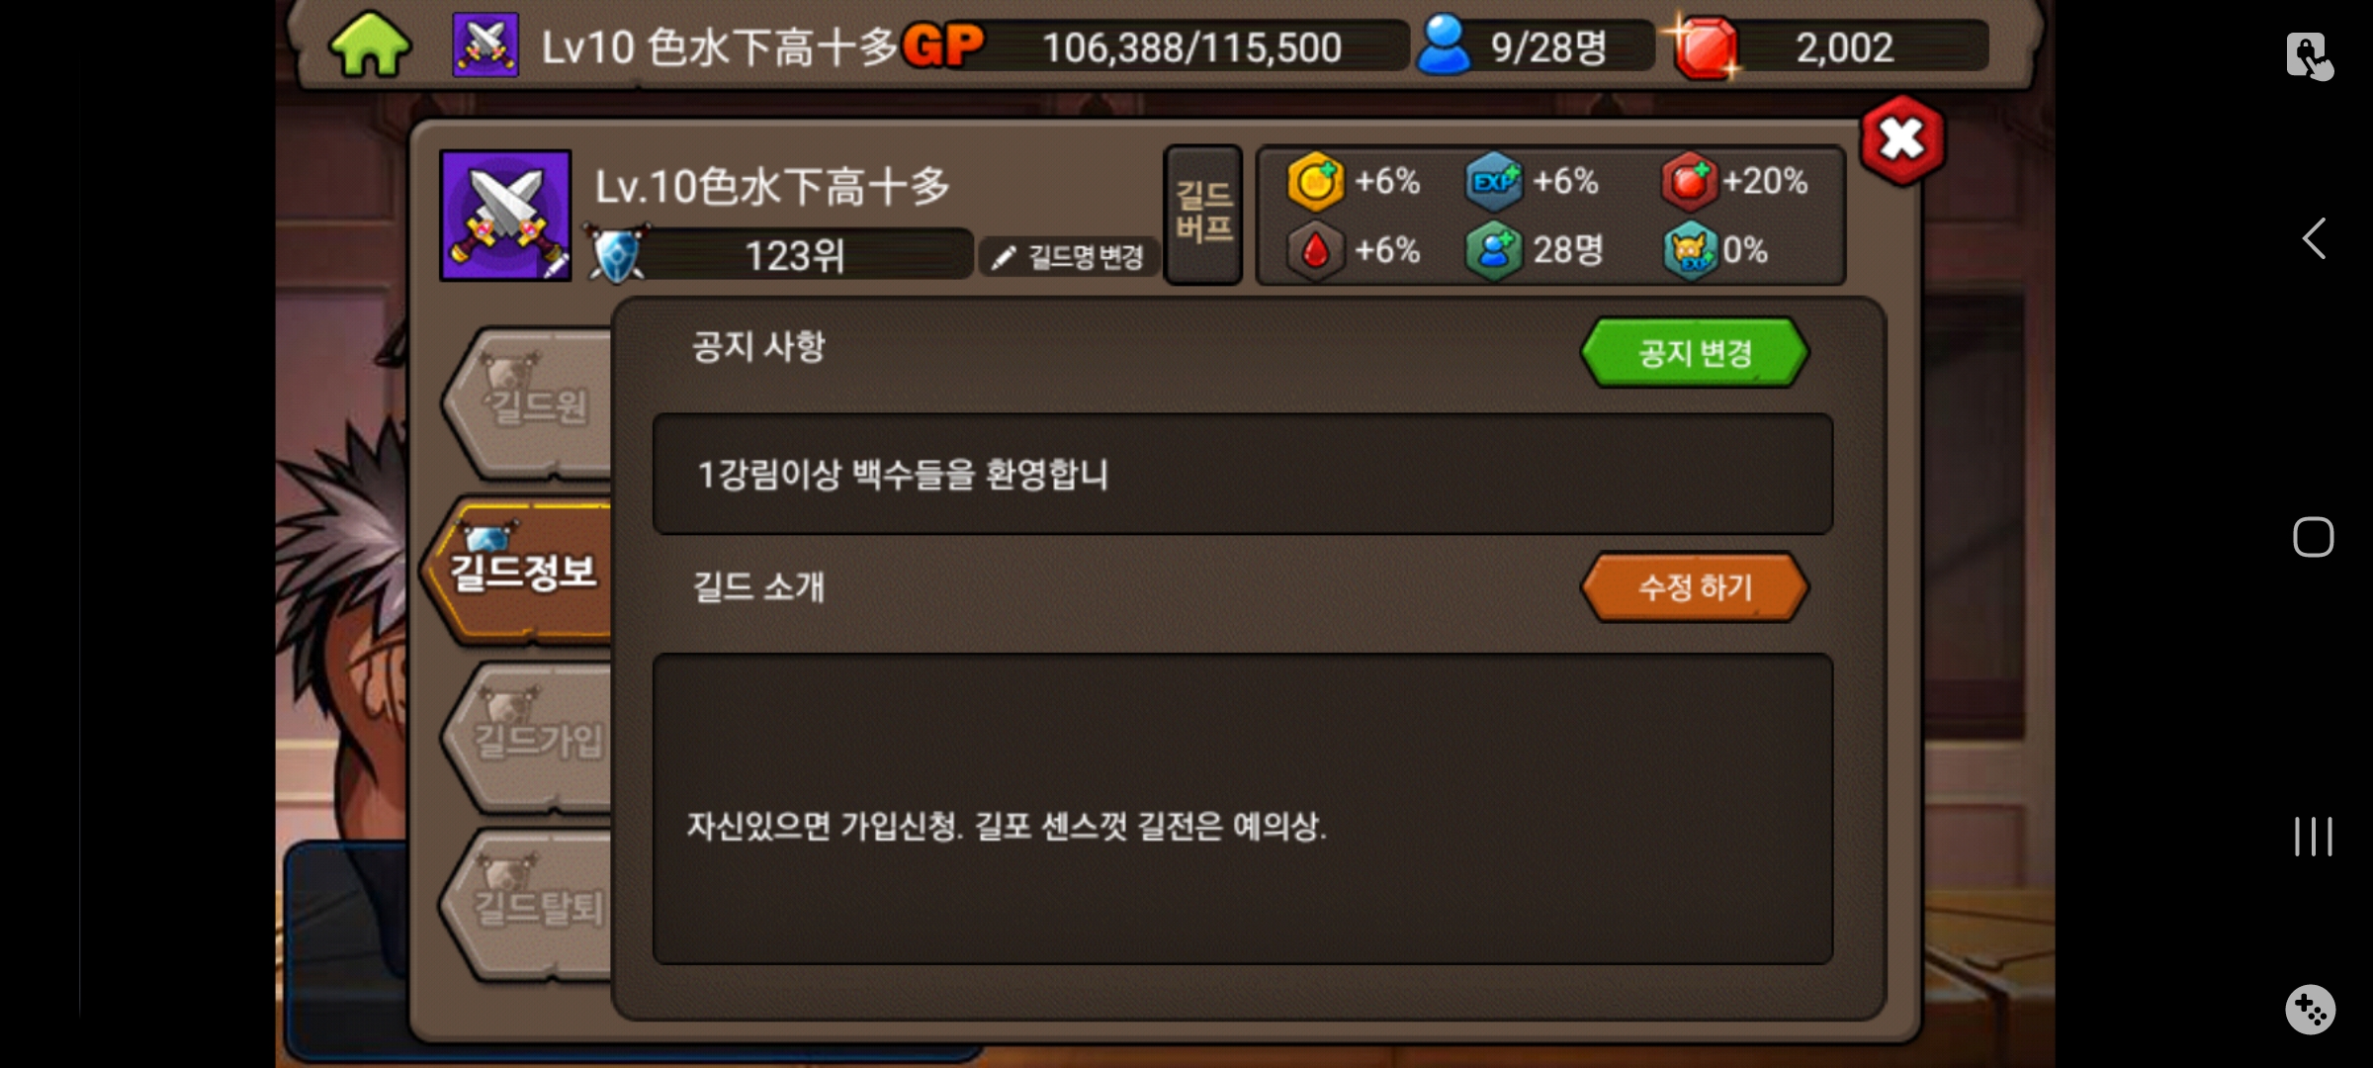Edit the large guild emblem image
The height and width of the screenshot is (1068, 2373).
click(x=505, y=216)
